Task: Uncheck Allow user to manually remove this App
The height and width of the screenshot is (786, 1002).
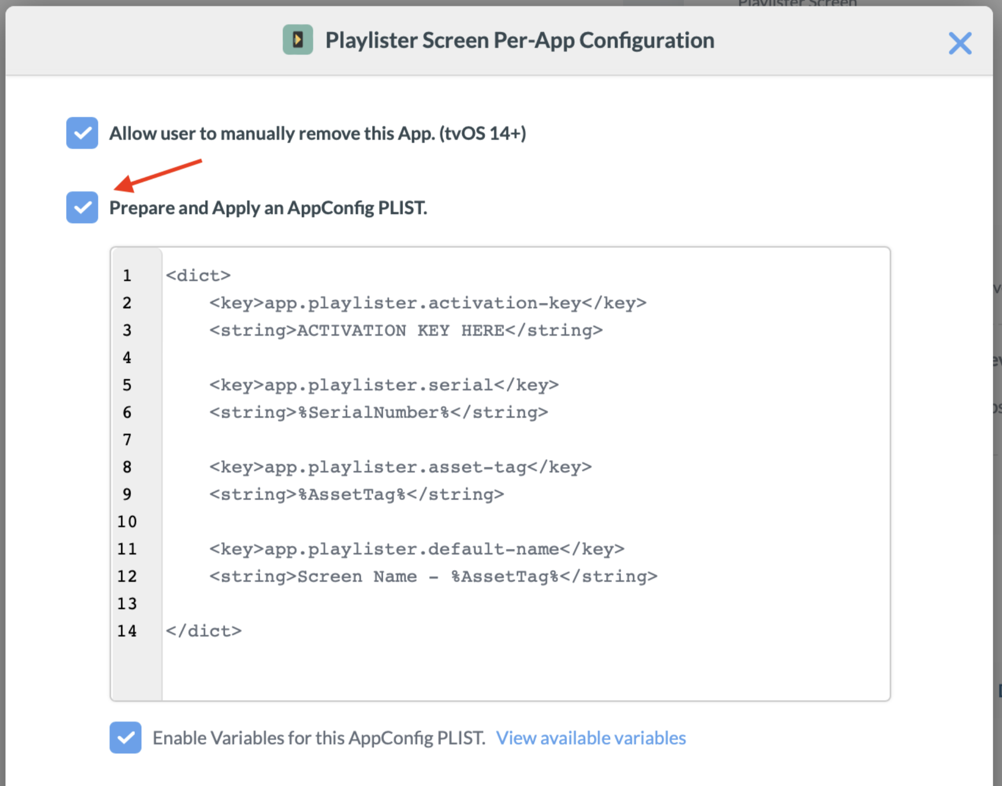Action: [x=82, y=133]
